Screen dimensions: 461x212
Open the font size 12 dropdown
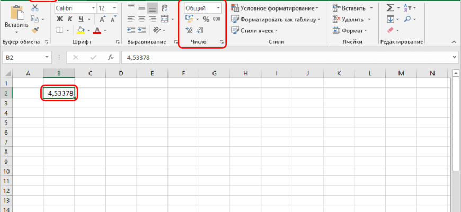[114, 8]
